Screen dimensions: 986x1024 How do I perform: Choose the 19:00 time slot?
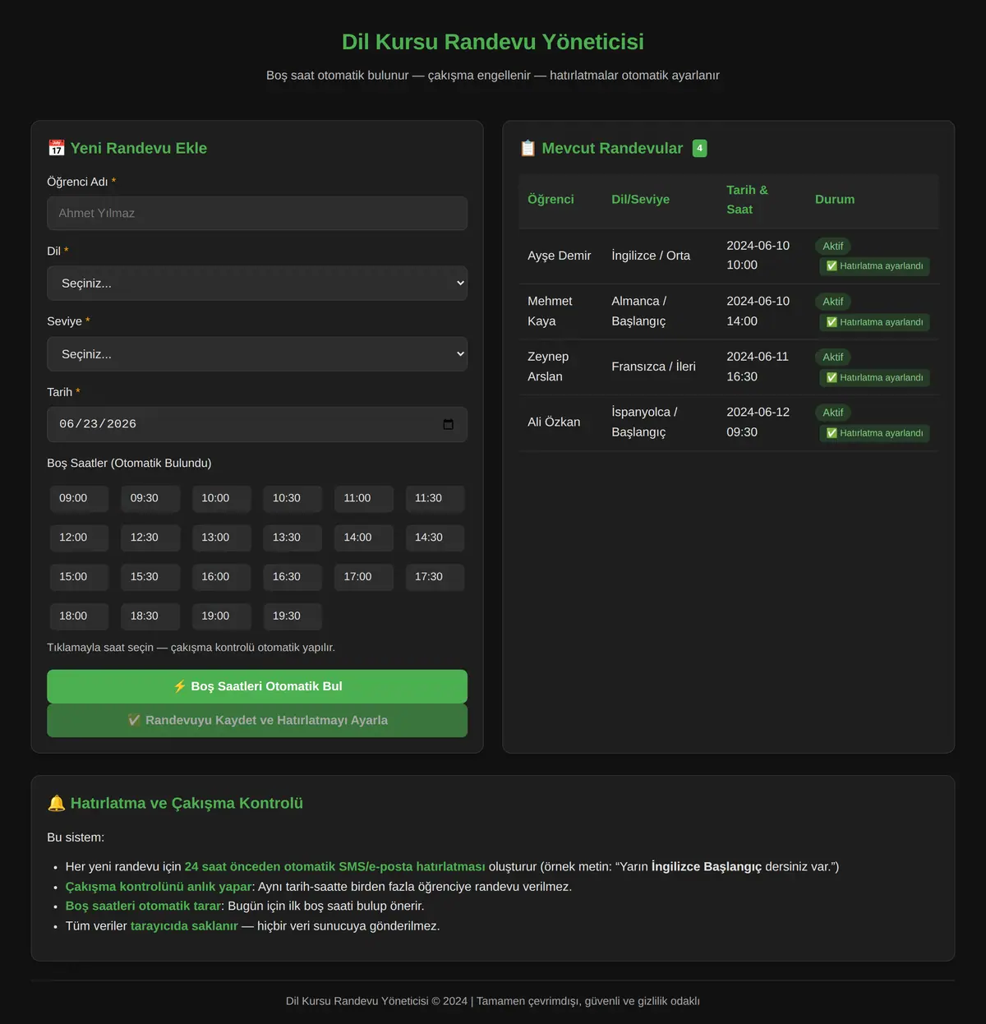click(222, 616)
